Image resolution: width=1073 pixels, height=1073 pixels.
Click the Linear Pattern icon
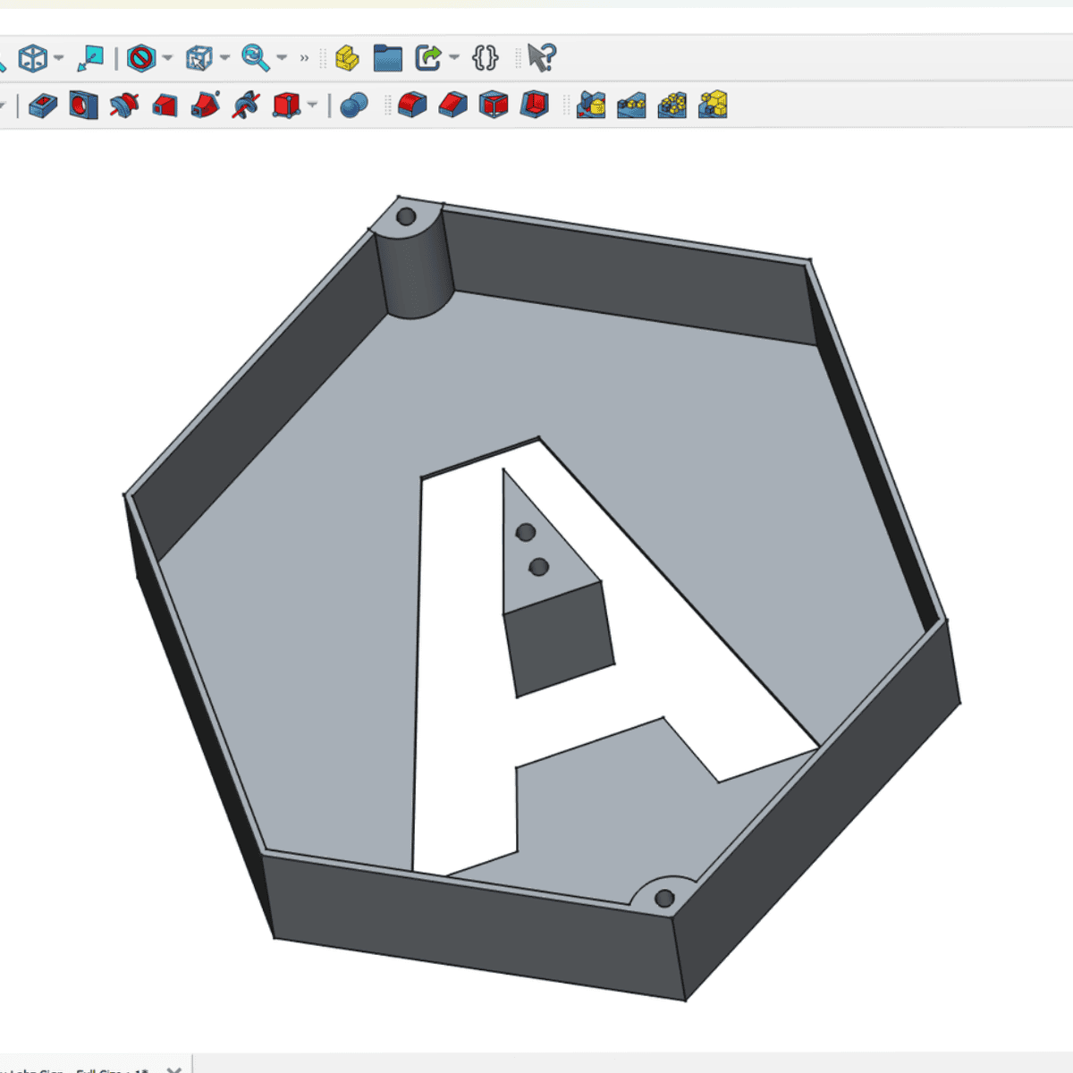coord(631,106)
